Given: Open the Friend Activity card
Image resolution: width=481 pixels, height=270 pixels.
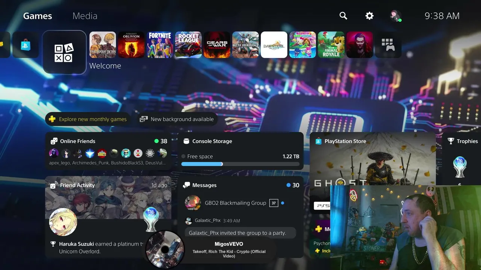Looking at the screenshot, I should [x=108, y=217].
